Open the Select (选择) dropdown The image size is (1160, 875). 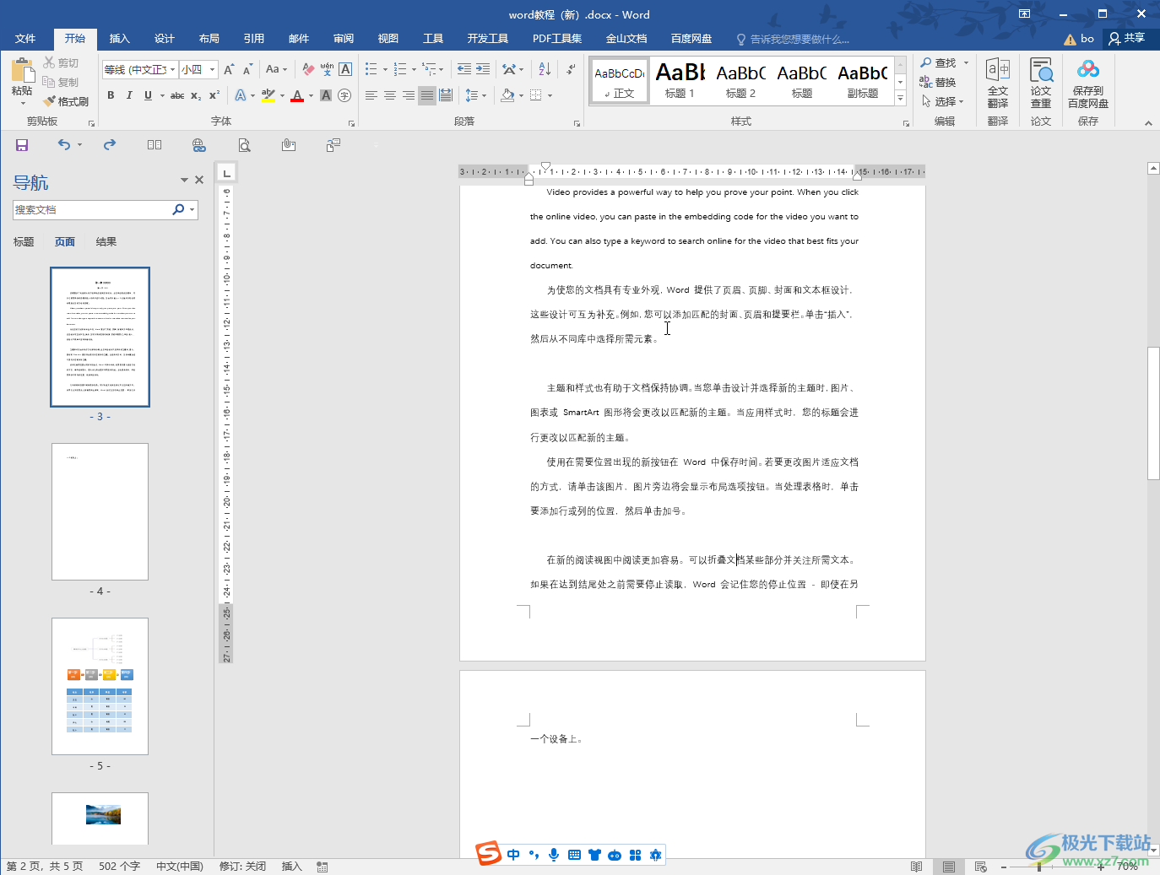[x=943, y=101]
